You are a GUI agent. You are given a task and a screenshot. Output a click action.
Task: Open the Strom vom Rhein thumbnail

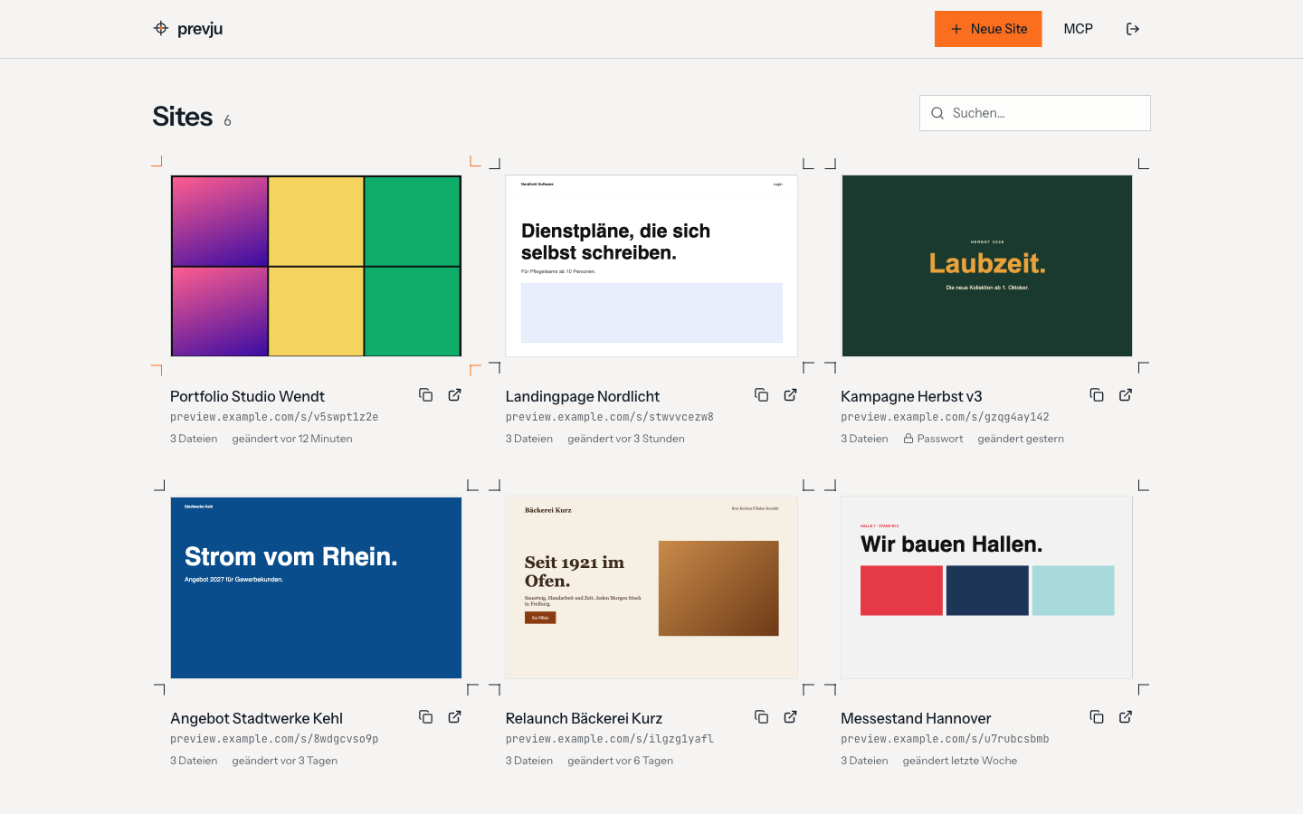coord(316,588)
